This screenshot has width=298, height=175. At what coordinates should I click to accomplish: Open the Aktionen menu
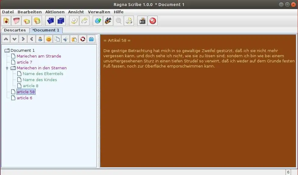[55, 12]
